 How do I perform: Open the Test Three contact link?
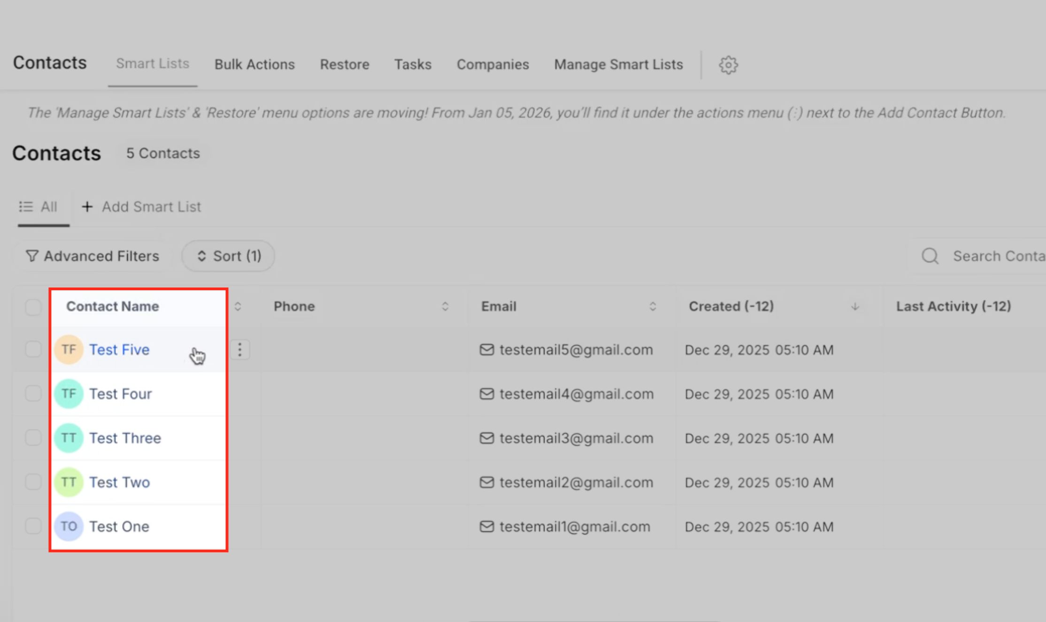[125, 438]
